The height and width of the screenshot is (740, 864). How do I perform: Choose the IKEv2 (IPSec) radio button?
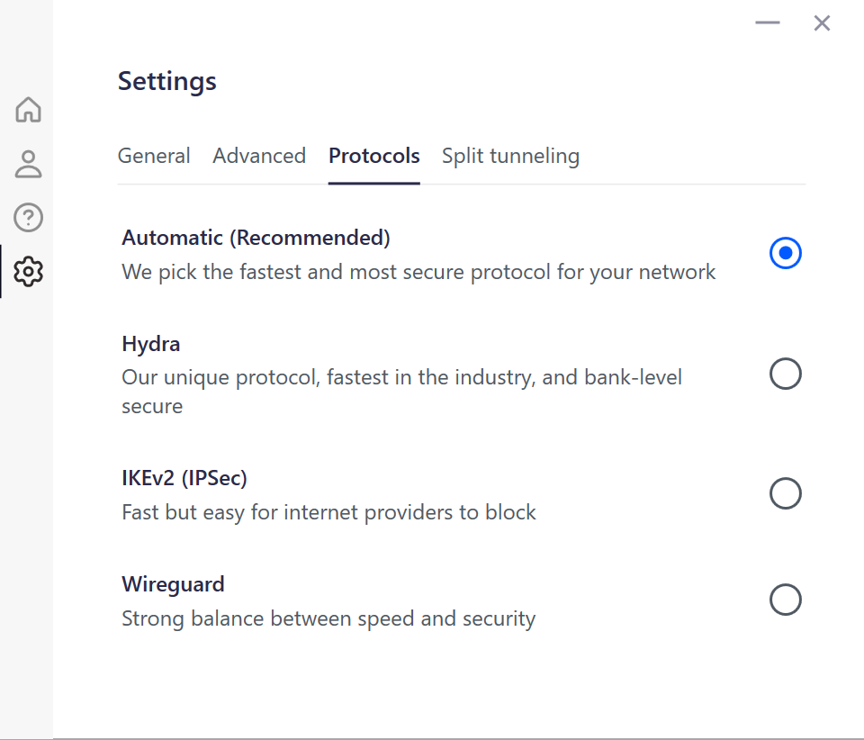[x=786, y=493]
